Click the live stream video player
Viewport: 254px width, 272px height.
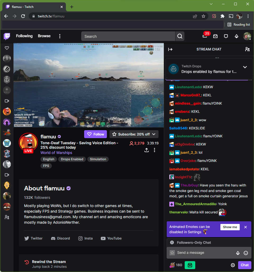tap(89, 85)
